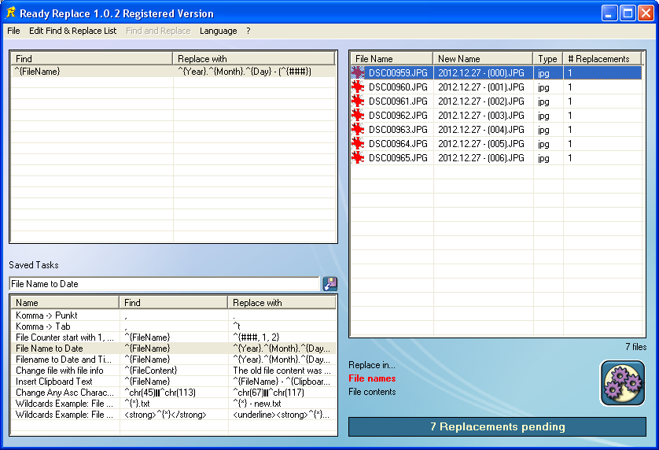
Task: Click the red icon beside DSC00962.JPG
Action: (359, 115)
